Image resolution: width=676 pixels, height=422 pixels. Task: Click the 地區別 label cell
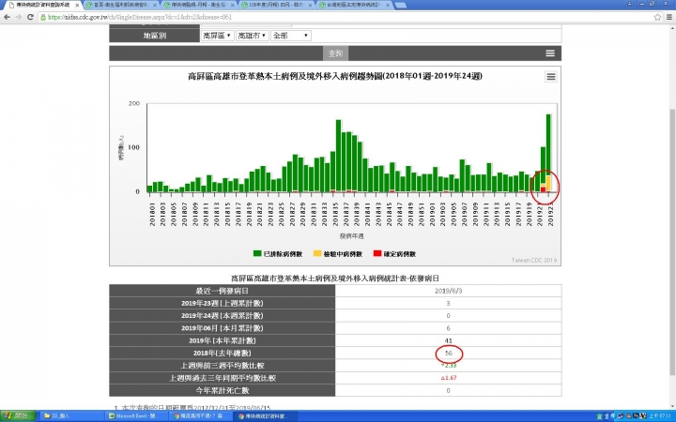click(x=154, y=36)
